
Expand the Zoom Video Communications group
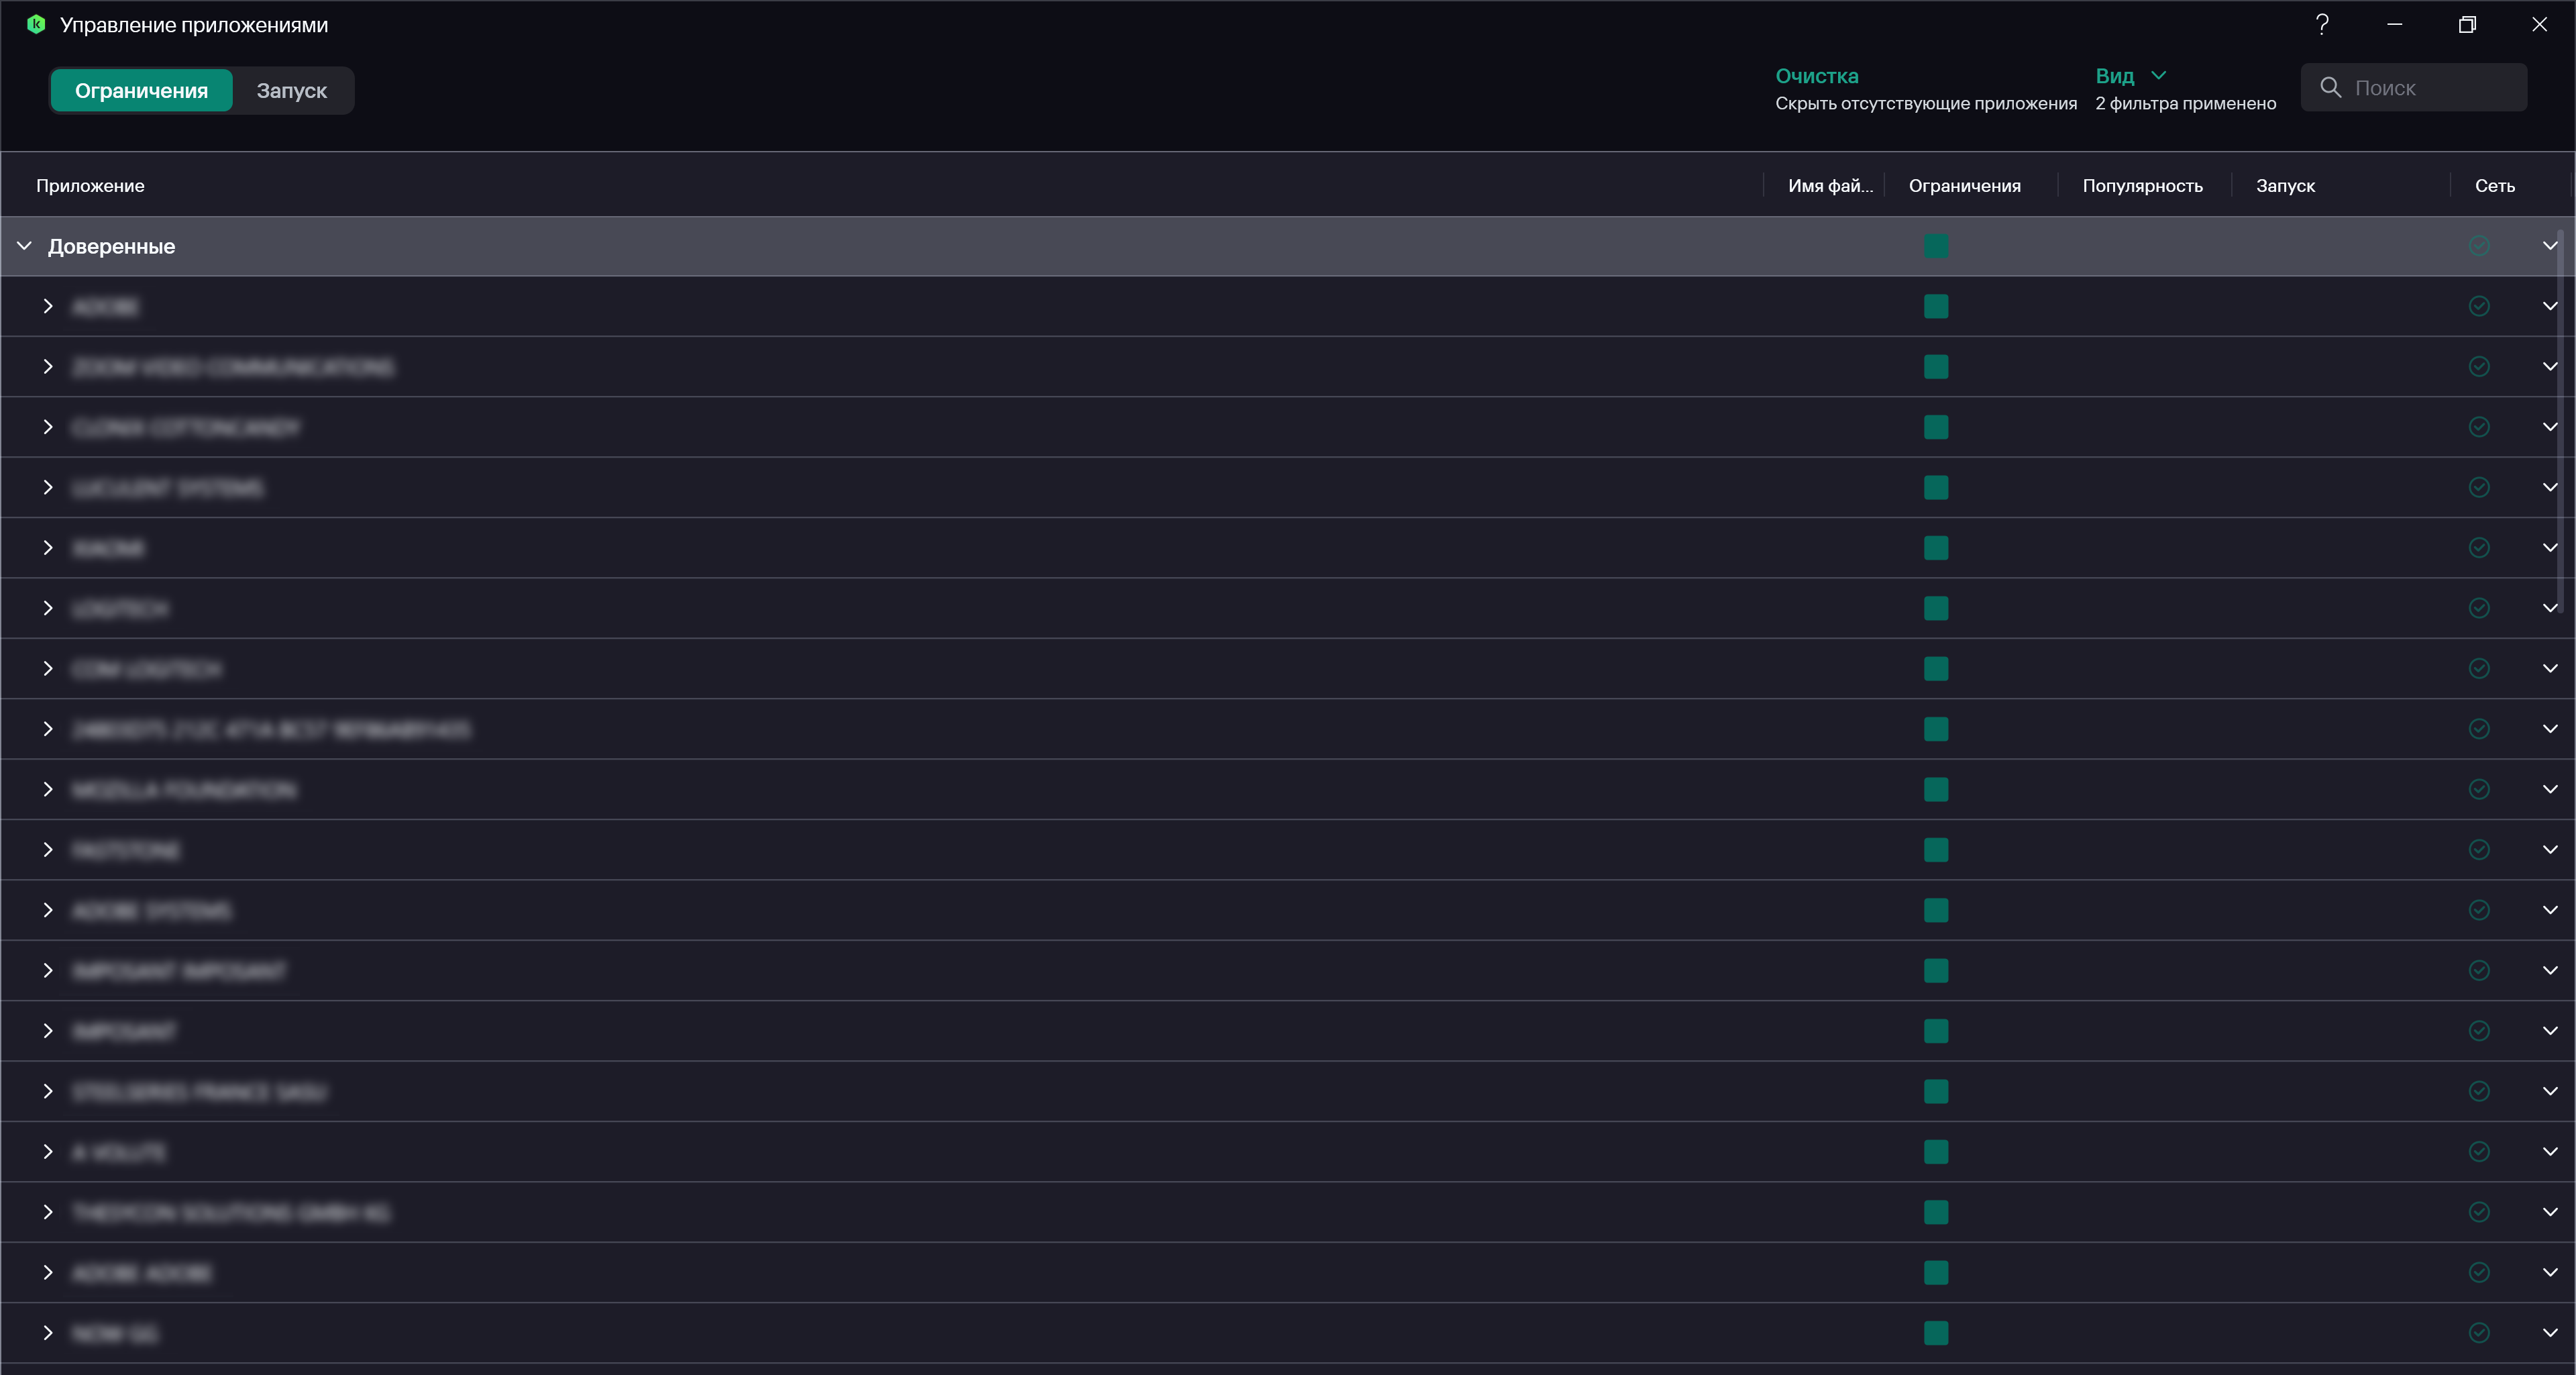47,367
